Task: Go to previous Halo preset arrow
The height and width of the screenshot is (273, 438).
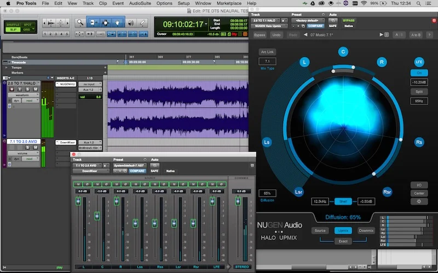Action: pyautogui.click(x=306, y=35)
